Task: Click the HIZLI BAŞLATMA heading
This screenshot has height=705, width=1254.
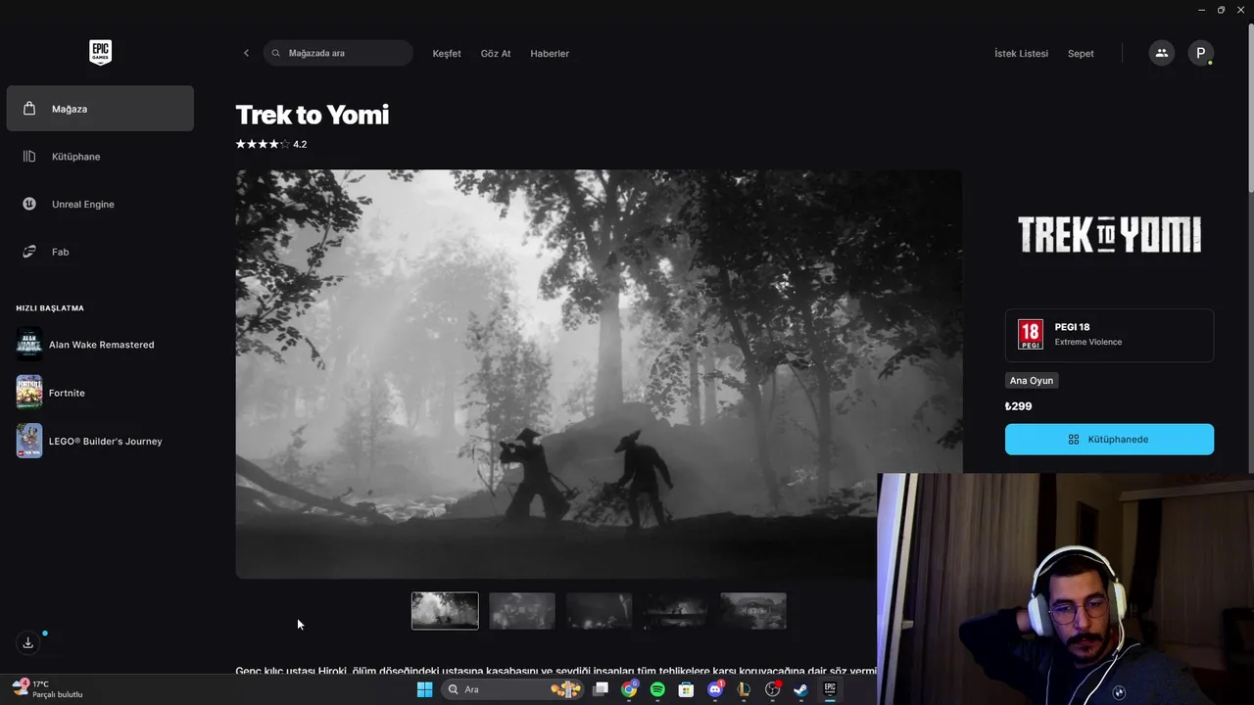Action: [x=50, y=308]
